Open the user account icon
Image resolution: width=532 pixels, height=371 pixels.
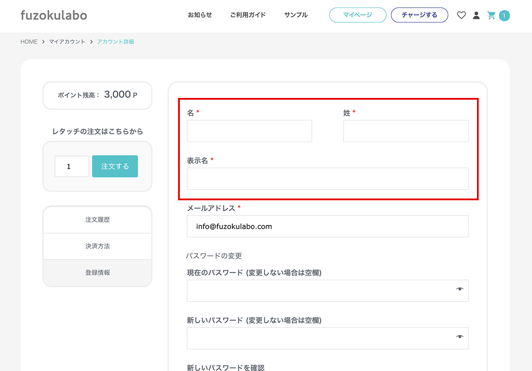pyautogui.click(x=476, y=15)
